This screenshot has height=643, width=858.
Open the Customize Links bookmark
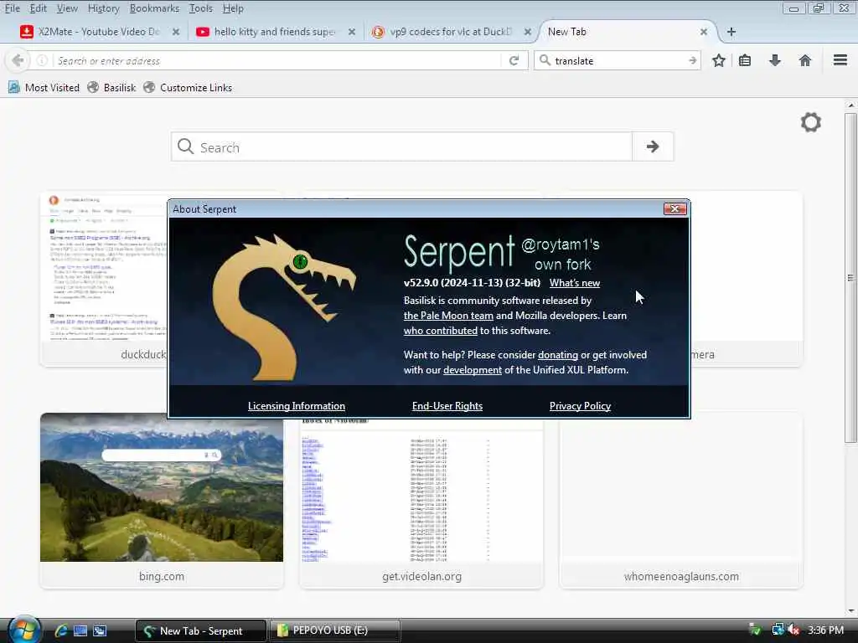coord(189,87)
